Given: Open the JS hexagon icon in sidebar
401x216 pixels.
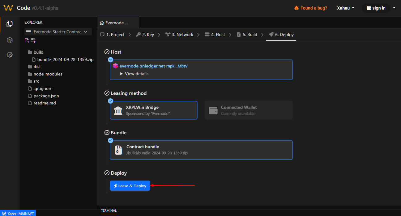Looking at the screenshot, I should (10, 40).
